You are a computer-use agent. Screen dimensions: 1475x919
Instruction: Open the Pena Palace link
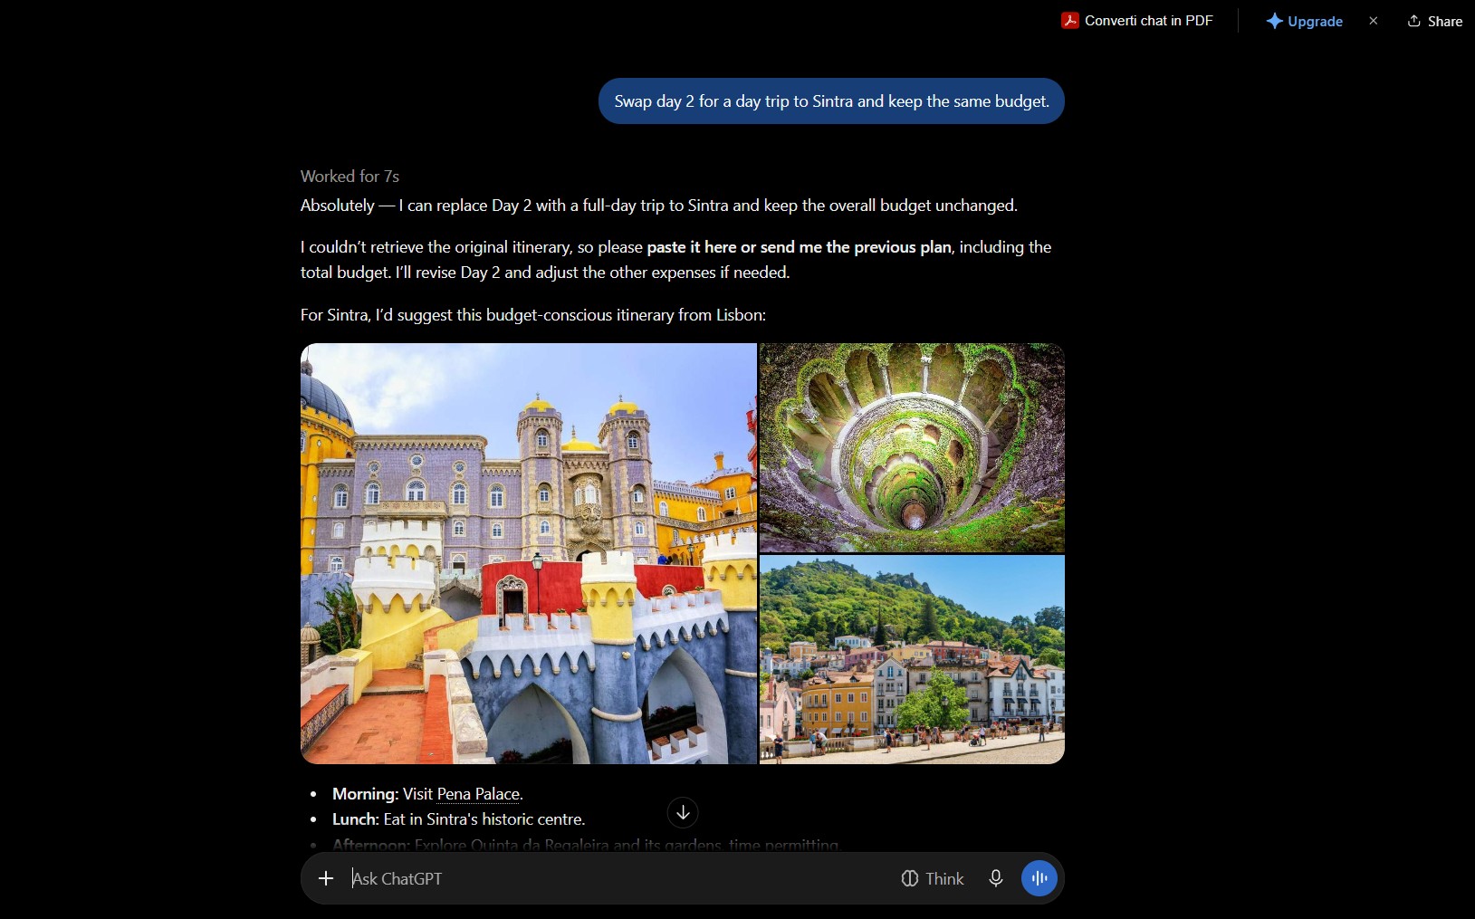[x=478, y=794]
